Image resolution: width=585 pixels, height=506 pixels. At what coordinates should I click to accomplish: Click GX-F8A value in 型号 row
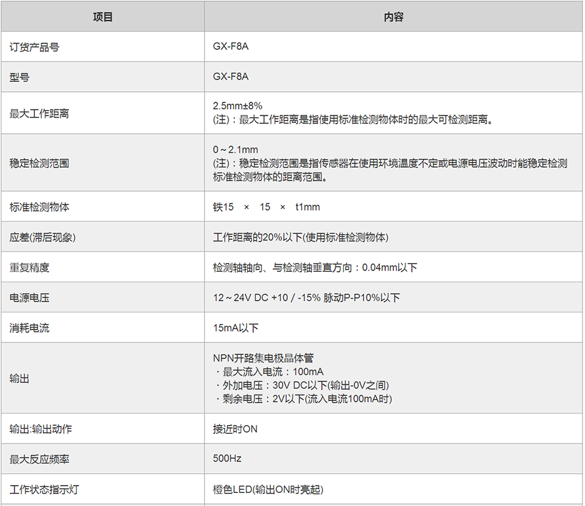(x=231, y=77)
